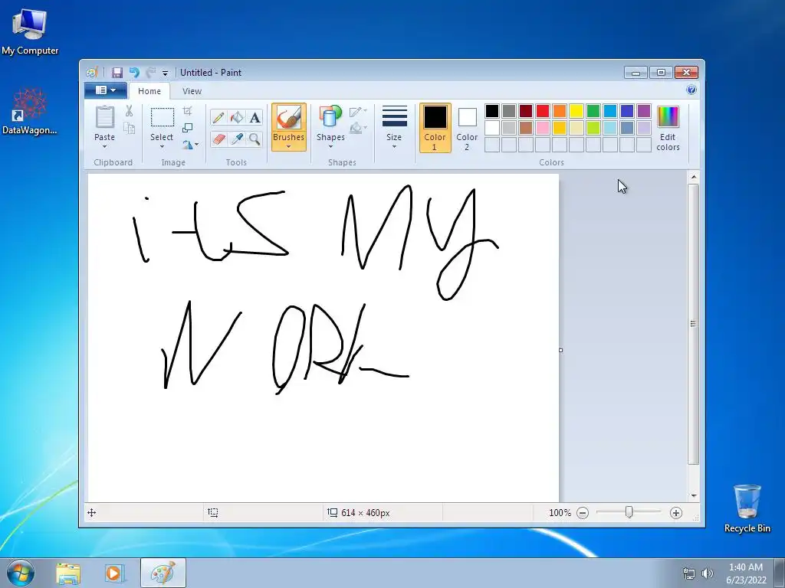Screen dimensions: 785x588
Task: Open Paint Help question mark icon
Action: [x=691, y=90]
